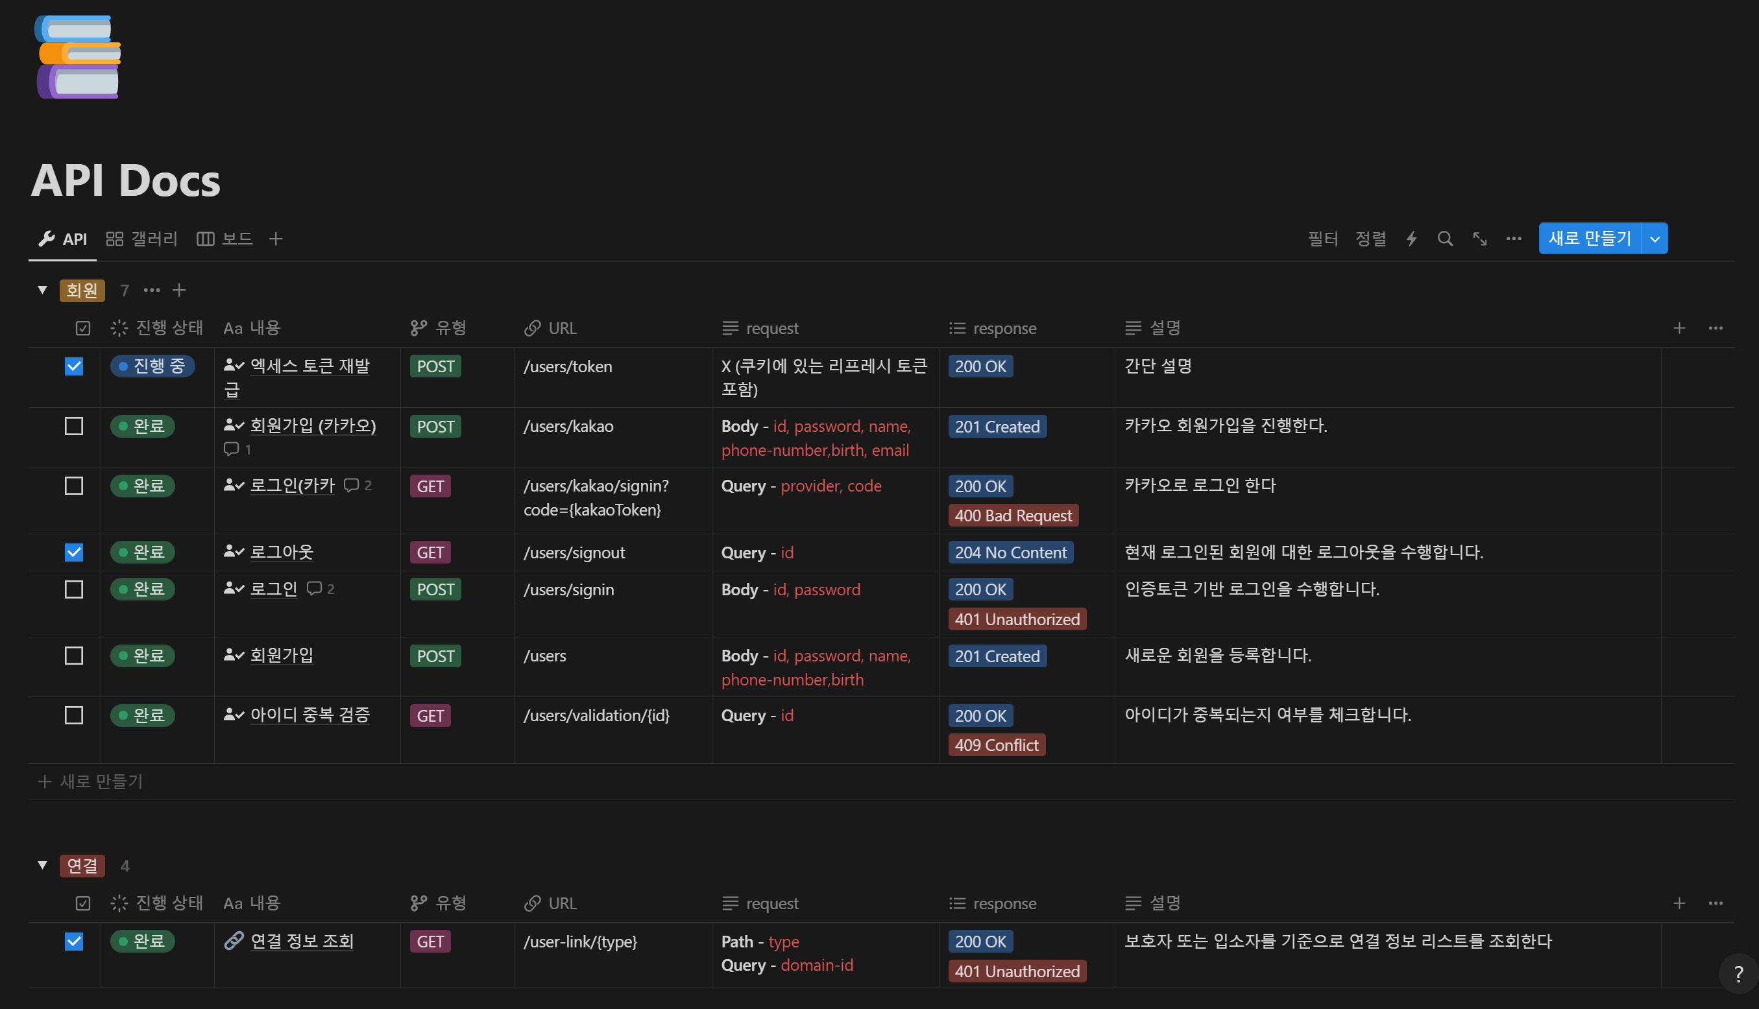Click the 진행 중 status tag
This screenshot has width=1759, height=1009.
(152, 366)
